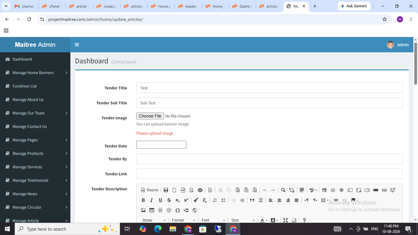Insert a link with chain icon
Viewport: 418px width, 235px height.
(x=336, y=200)
